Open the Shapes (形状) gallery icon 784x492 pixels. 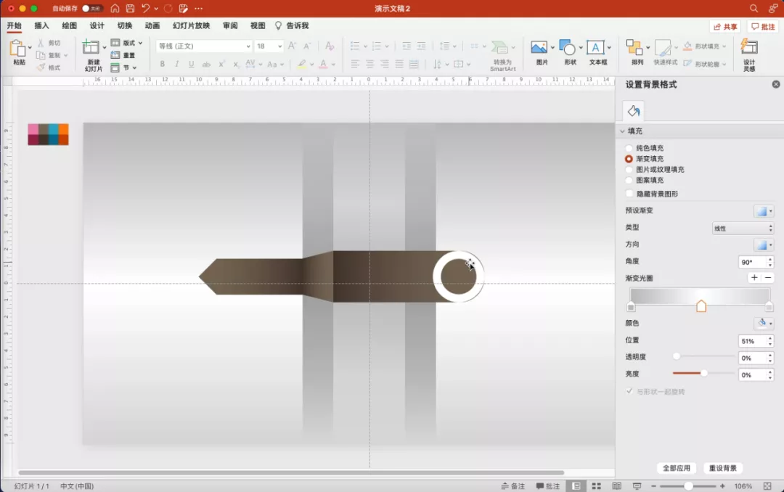pyautogui.click(x=568, y=49)
